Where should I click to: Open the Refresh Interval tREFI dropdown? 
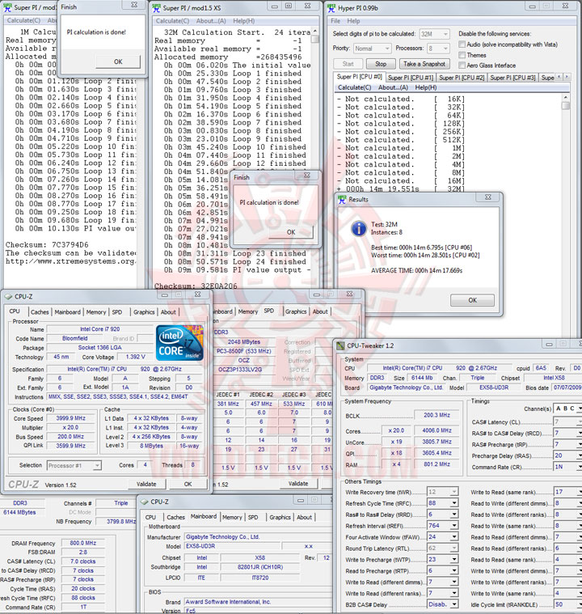pyautogui.click(x=454, y=526)
